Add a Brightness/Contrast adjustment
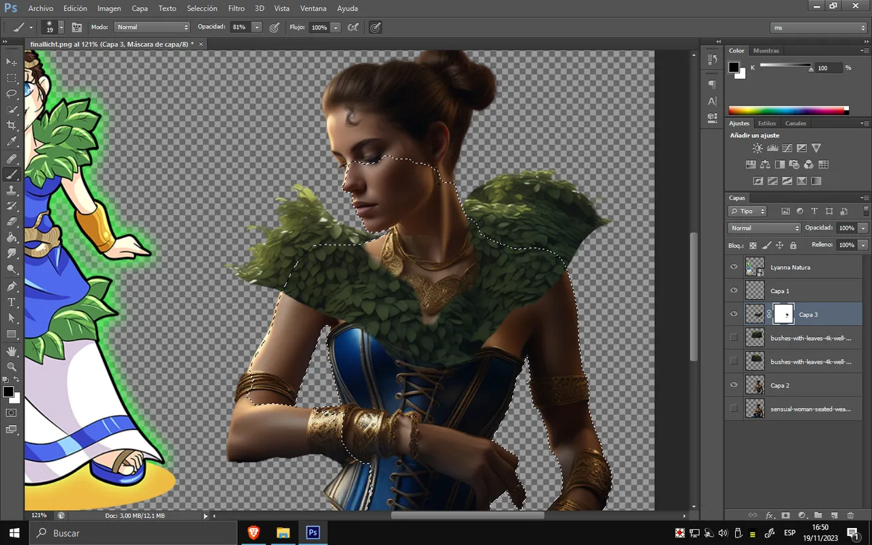This screenshot has width=872, height=545. pos(758,148)
